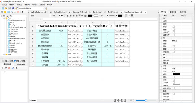This screenshot has width=195, height=103.
Task: Click the formula input bar
Action: (100, 19)
